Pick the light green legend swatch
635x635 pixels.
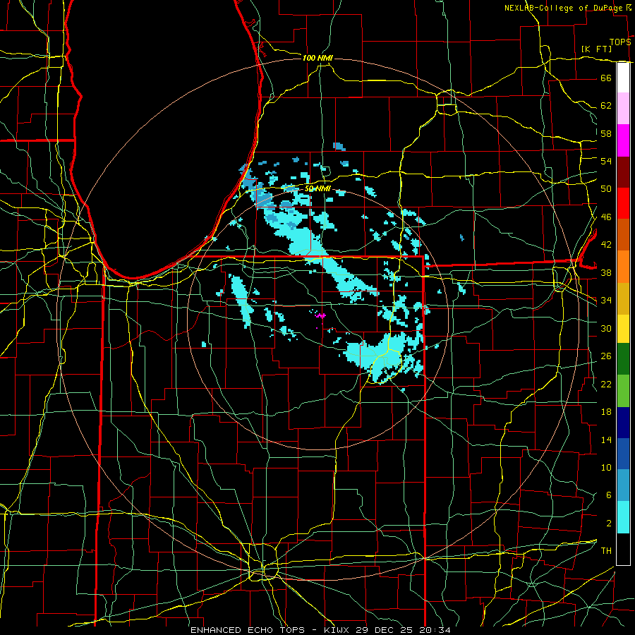(623, 391)
